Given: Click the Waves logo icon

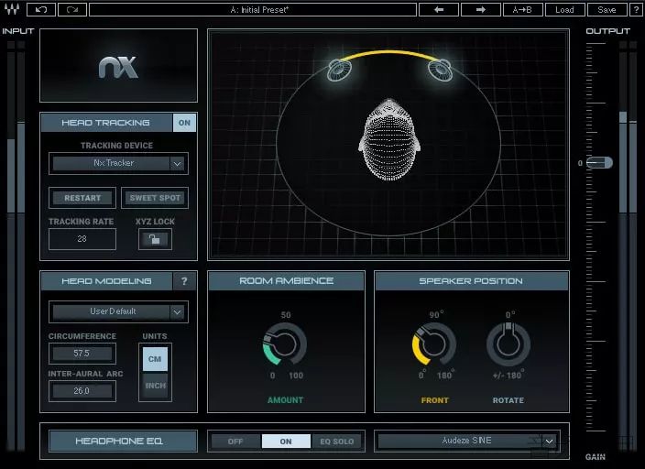Looking at the screenshot, I should point(12,9).
